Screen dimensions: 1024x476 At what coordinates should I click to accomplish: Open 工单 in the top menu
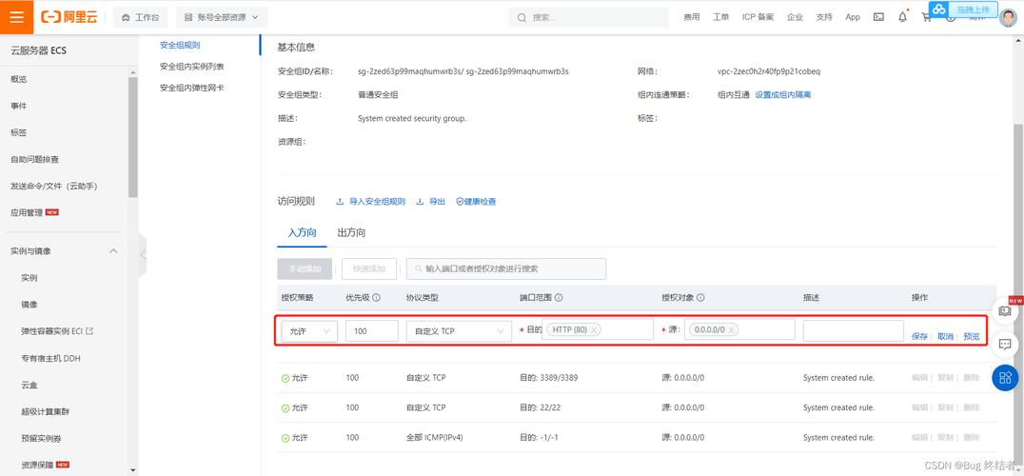pyautogui.click(x=720, y=18)
